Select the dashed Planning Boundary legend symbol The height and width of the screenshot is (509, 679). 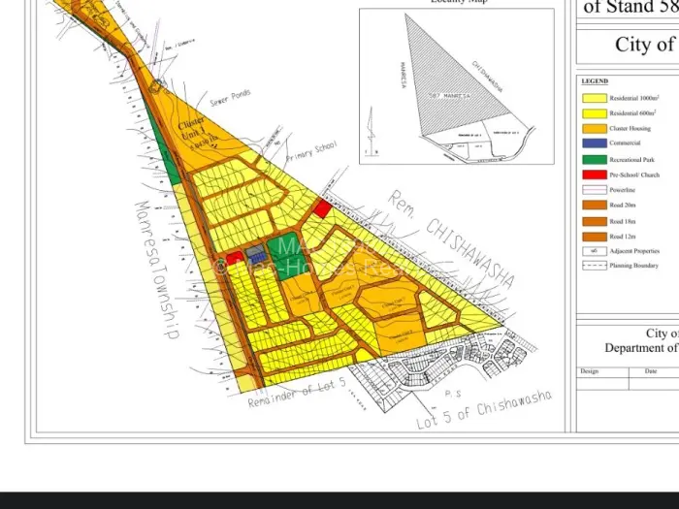click(x=594, y=265)
